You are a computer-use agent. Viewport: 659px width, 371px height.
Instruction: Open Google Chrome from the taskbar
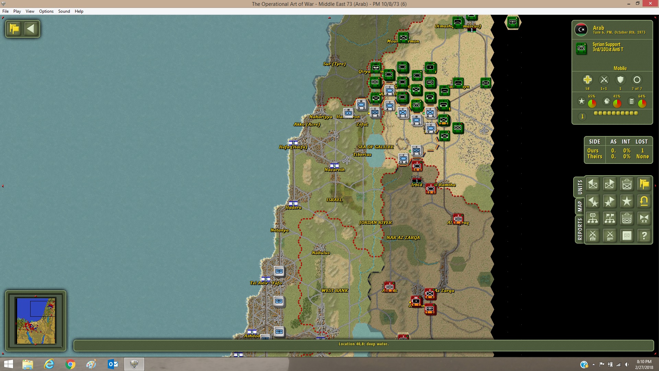coord(70,364)
